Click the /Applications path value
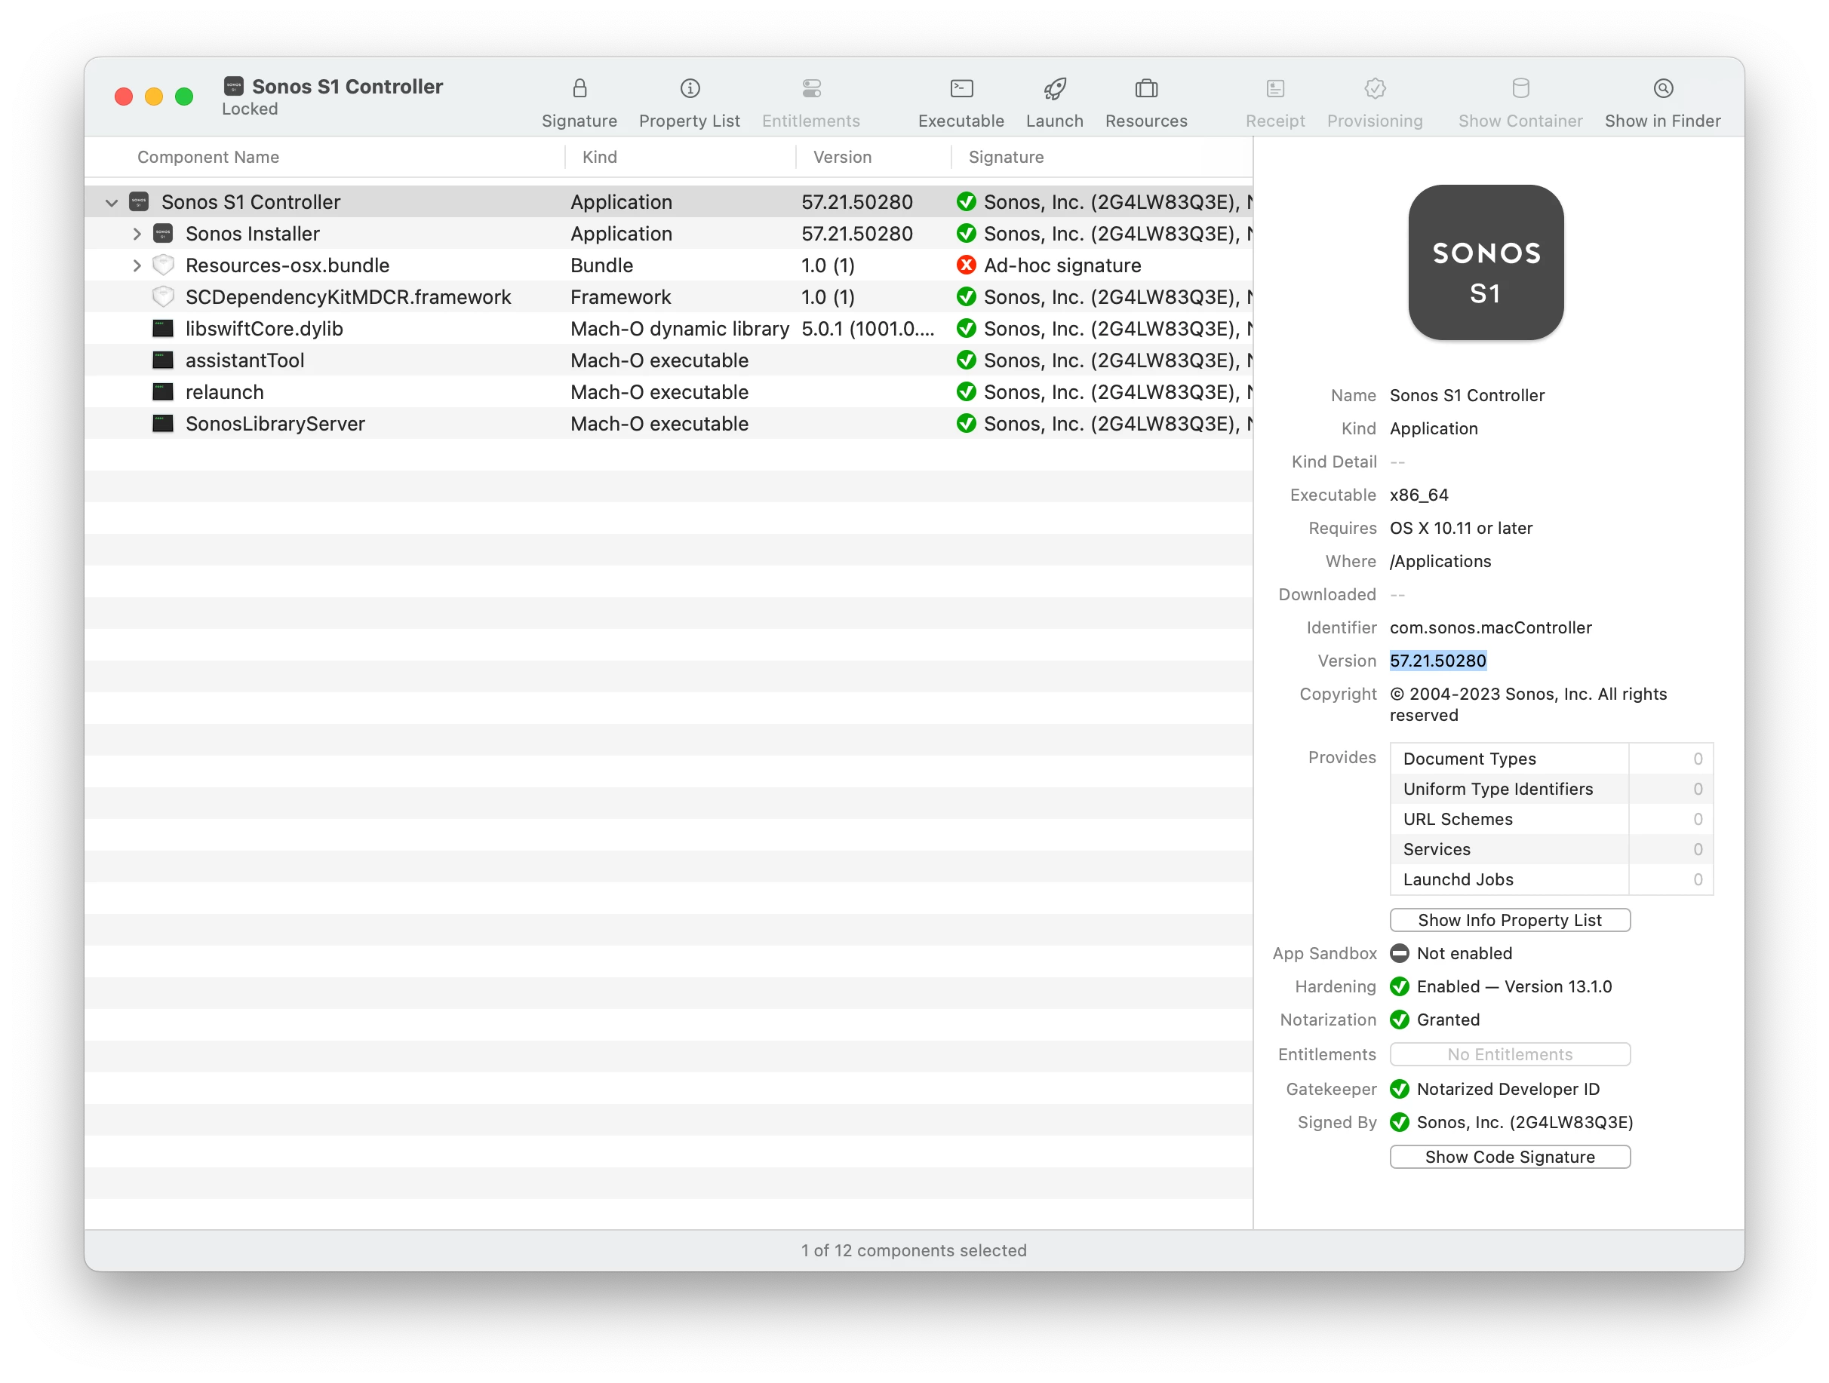This screenshot has width=1829, height=1383. click(1440, 562)
